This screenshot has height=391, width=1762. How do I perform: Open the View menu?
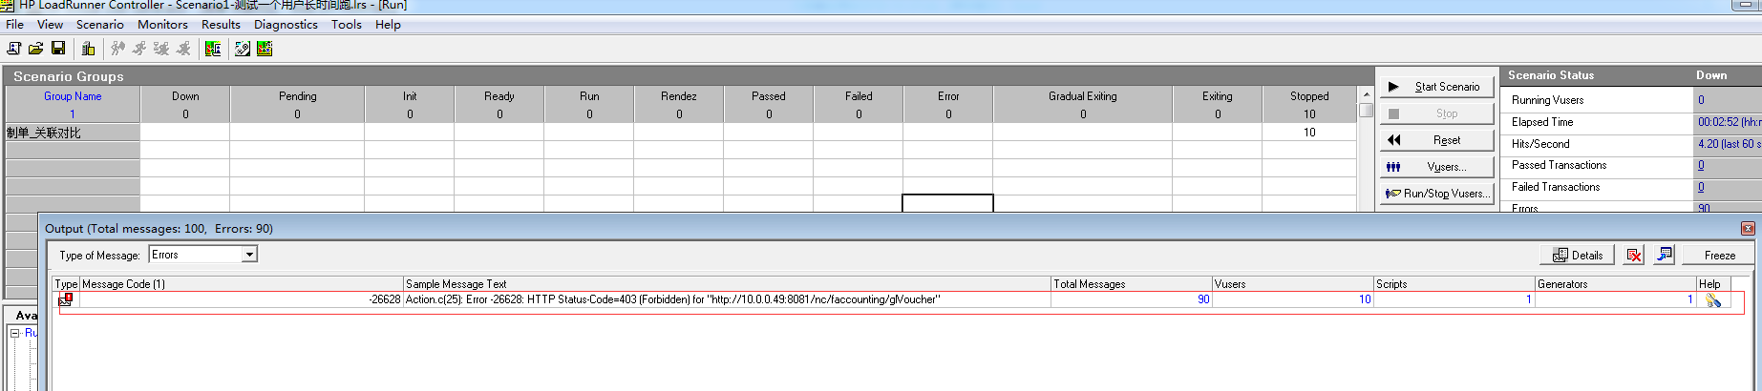coord(50,25)
